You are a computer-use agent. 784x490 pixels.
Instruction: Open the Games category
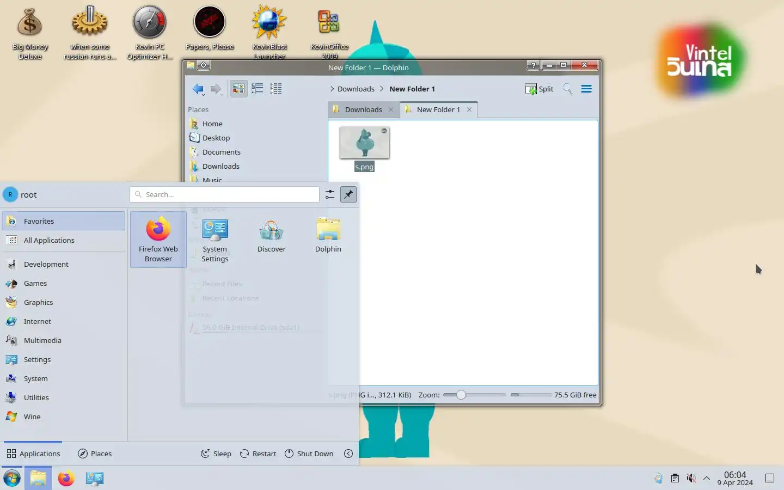[x=64, y=283]
